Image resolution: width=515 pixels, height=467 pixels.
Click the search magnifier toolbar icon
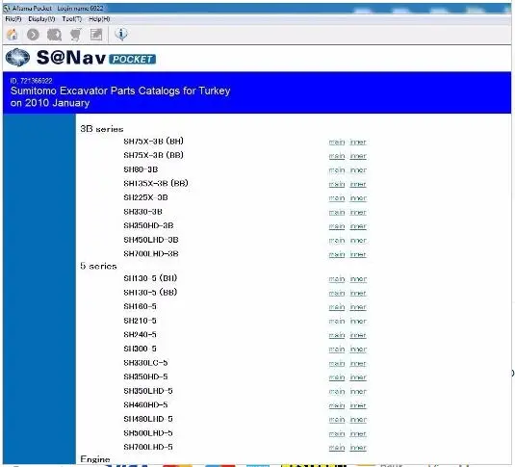click(54, 35)
